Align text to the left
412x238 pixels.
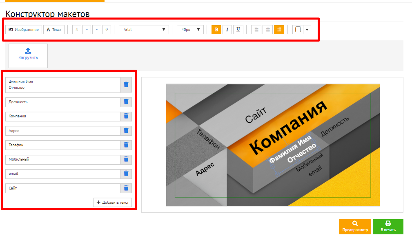point(256,30)
